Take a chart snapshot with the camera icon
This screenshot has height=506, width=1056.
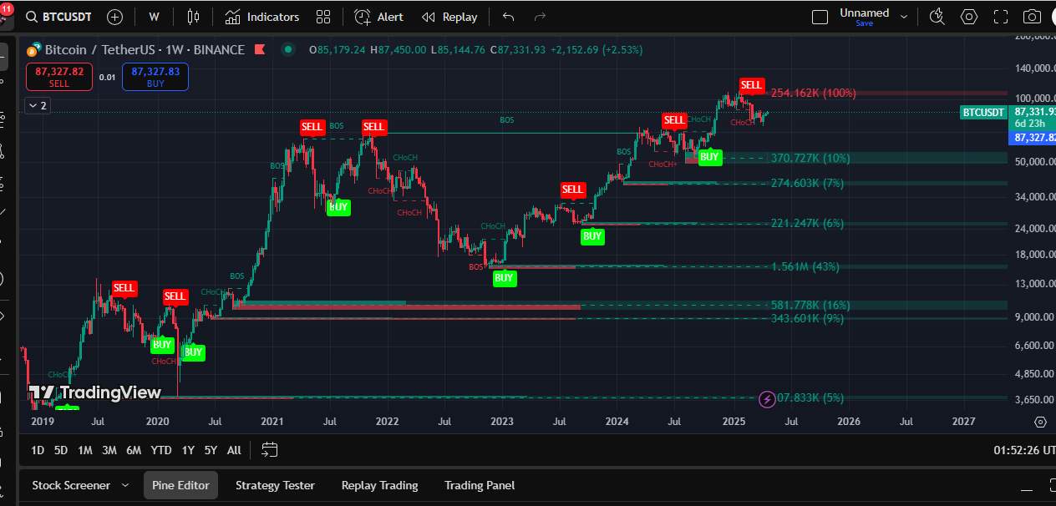1033,17
